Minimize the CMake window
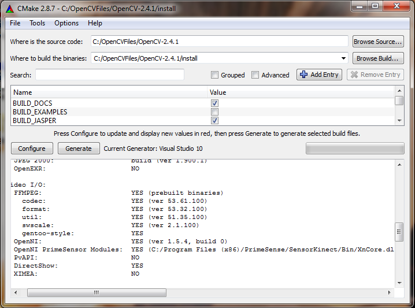This screenshot has height=308, width=415. (x=360, y=6)
